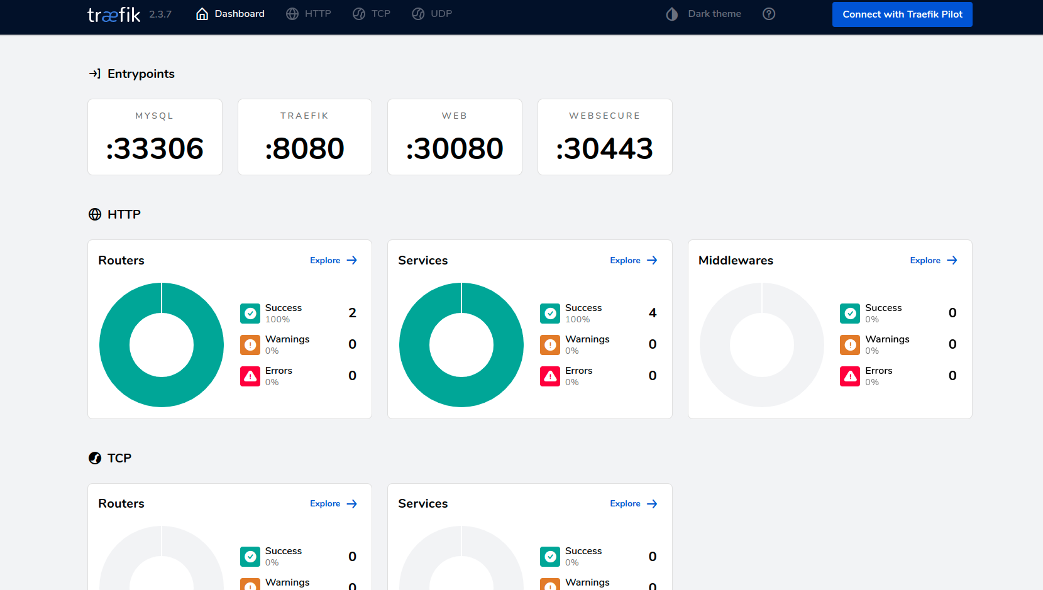The height and width of the screenshot is (590, 1043).
Task: Switch to the UDP tab
Action: coord(432,14)
